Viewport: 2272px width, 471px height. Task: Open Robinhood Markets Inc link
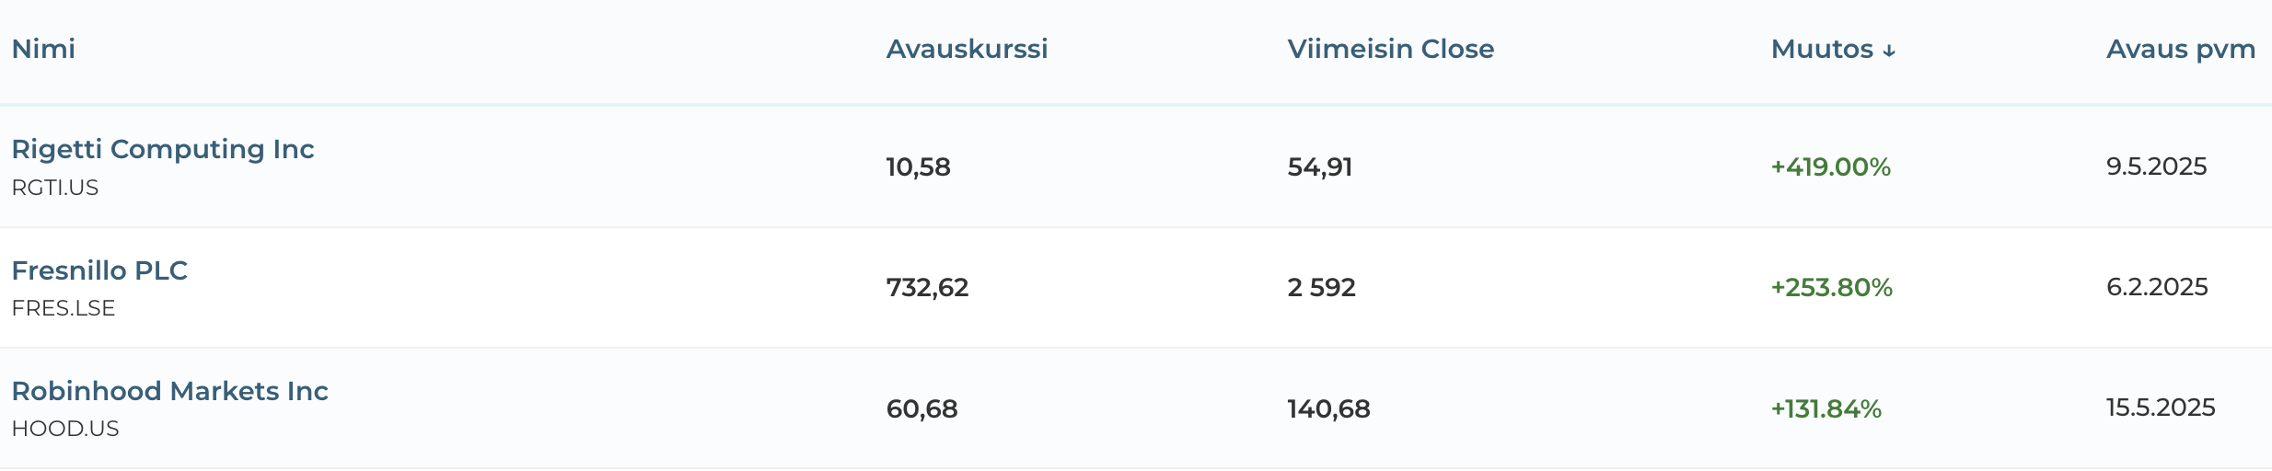coord(169,391)
